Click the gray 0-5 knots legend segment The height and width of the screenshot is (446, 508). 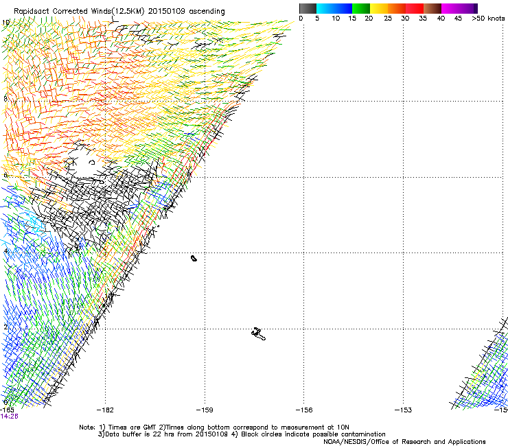pyautogui.click(x=308, y=8)
